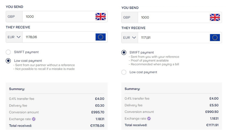Click the GBP currency label above 1178,06
The height and width of the screenshot is (135, 226).
[x=11, y=17]
